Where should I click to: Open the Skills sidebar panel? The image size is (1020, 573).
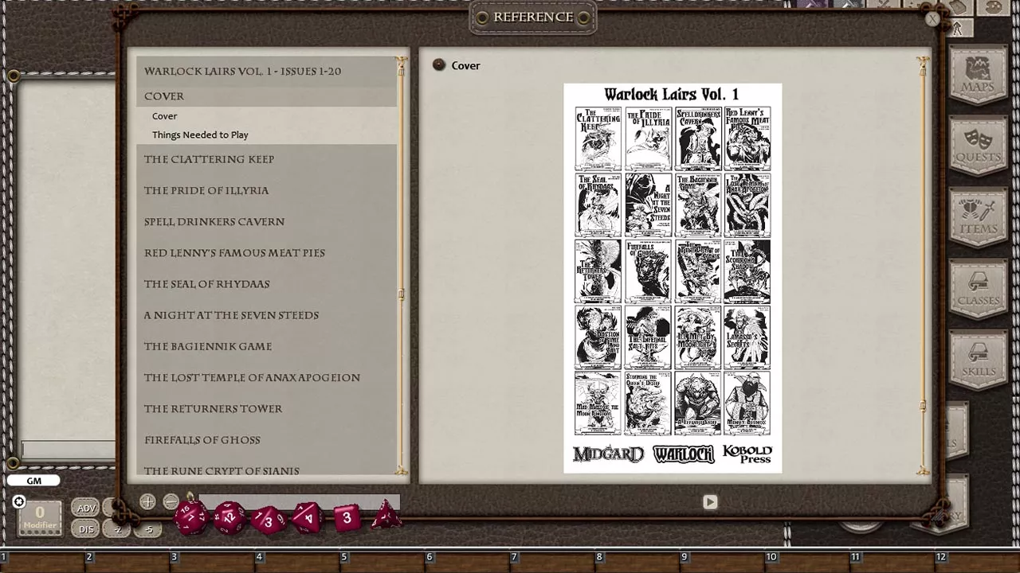979,361
